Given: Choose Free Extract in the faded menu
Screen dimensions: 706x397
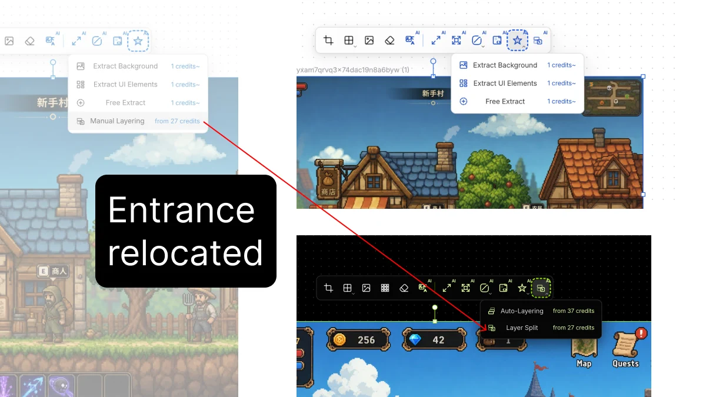Looking at the screenshot, I should coord(138,103).
